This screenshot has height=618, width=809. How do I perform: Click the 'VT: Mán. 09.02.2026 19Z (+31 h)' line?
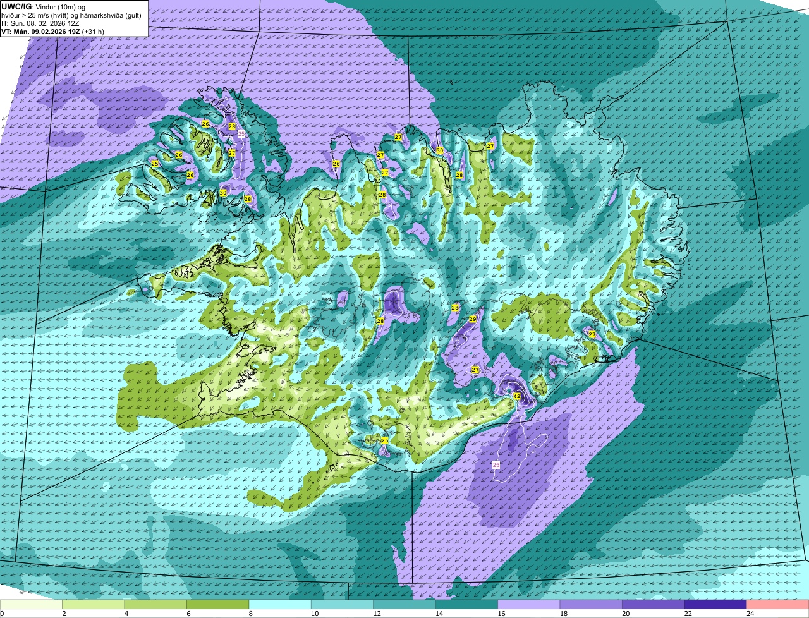[x=52, y=31]
